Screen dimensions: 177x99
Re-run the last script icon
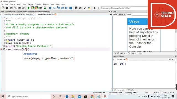45,8
